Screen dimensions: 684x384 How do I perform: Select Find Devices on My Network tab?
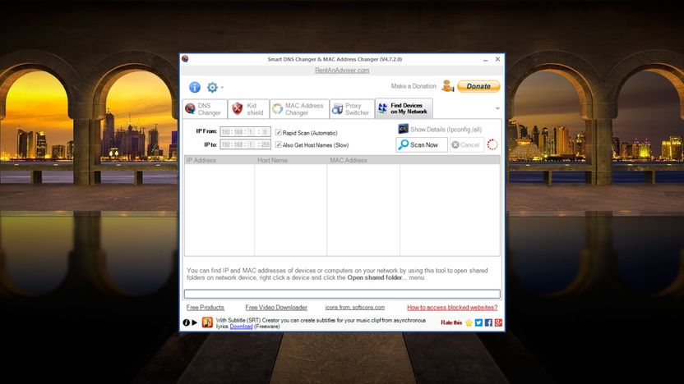pos(404,108)
